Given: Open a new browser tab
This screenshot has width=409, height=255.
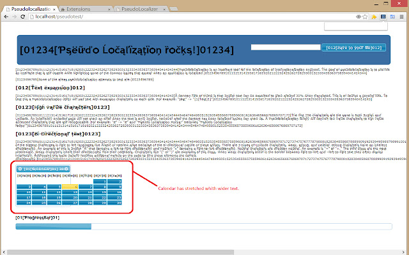Looking at the screenshot, I should click(x=174, y=9).
